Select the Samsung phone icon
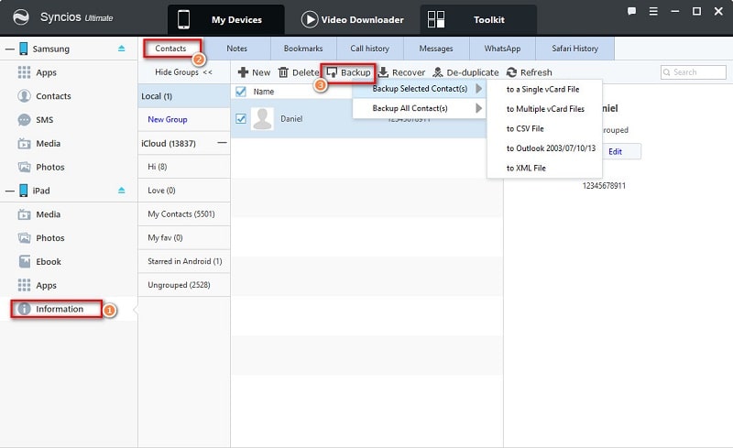 [x=24, y=49]
